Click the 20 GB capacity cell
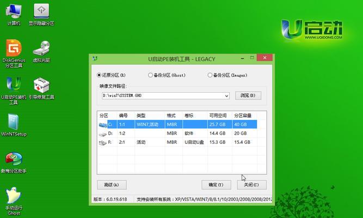 241,134
